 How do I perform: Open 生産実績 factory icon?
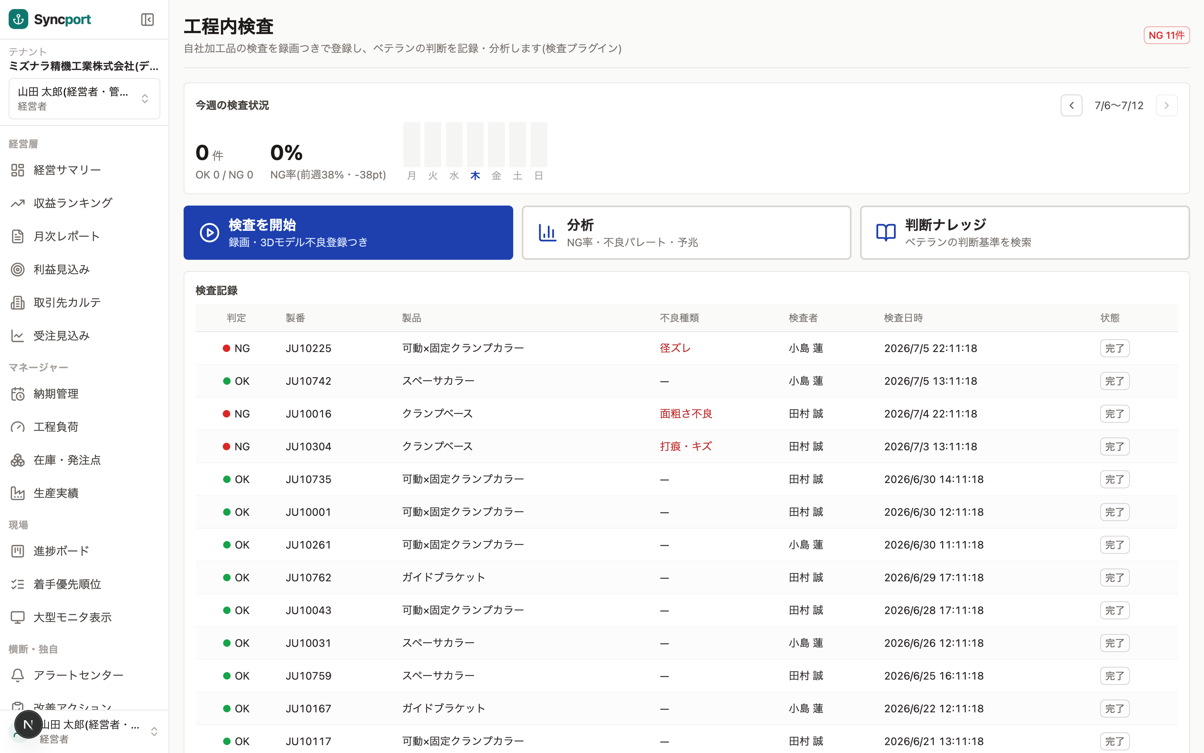18,493
